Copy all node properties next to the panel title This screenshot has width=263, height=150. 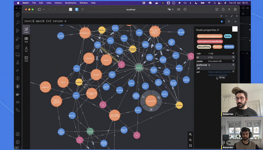pos(218,30)
